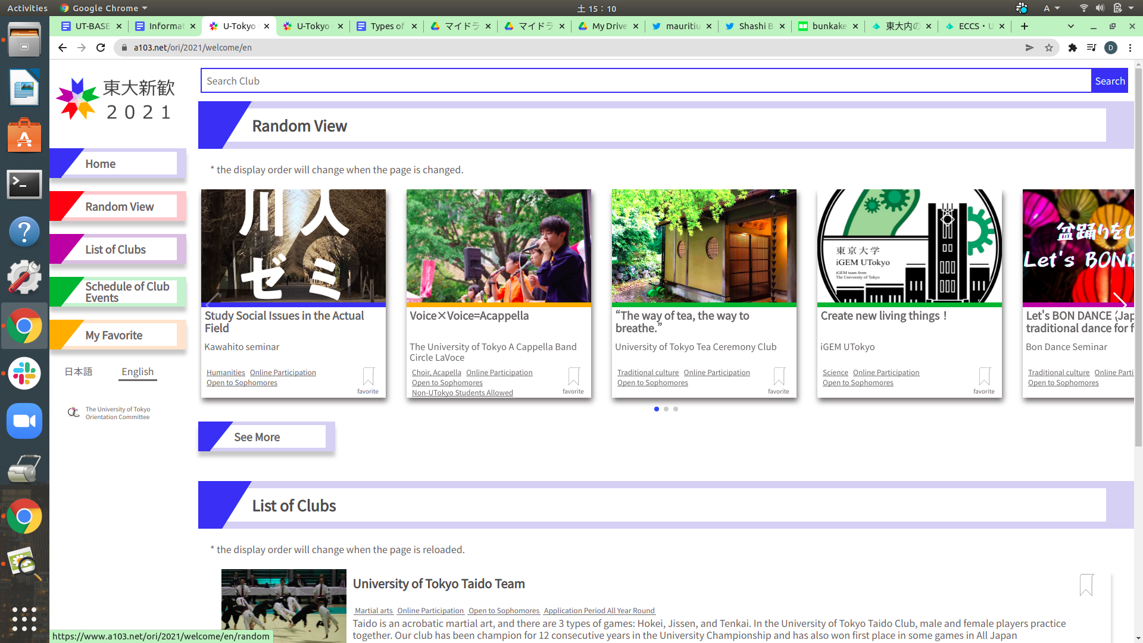This screenshot has width=1143, height=643.
Task: Bookmark this page with the star icon
Action: [1049, 48]
